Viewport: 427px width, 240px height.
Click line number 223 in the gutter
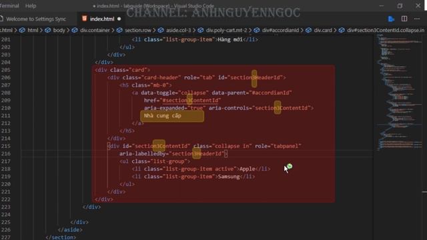click(5, 207)
